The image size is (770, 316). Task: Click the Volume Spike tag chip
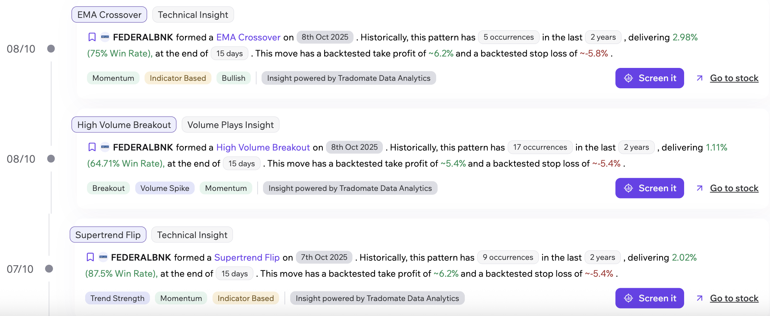165,188
